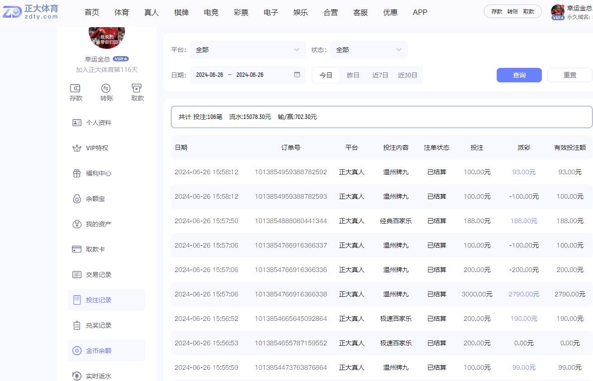This screenshot has width=593, height=381.
Task: Open the 平台 platform dropdown
Action: click(247, 50)
